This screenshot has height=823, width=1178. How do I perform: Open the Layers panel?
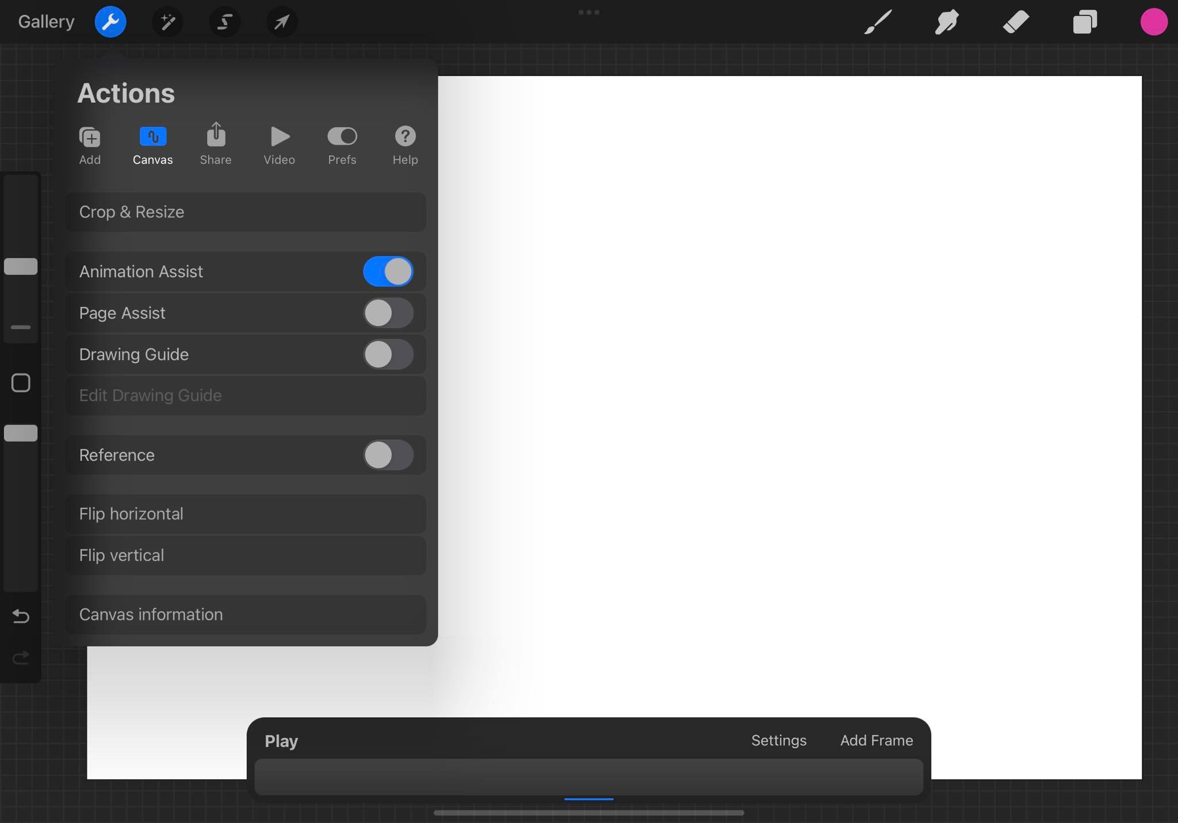[x=1085, y=22]
